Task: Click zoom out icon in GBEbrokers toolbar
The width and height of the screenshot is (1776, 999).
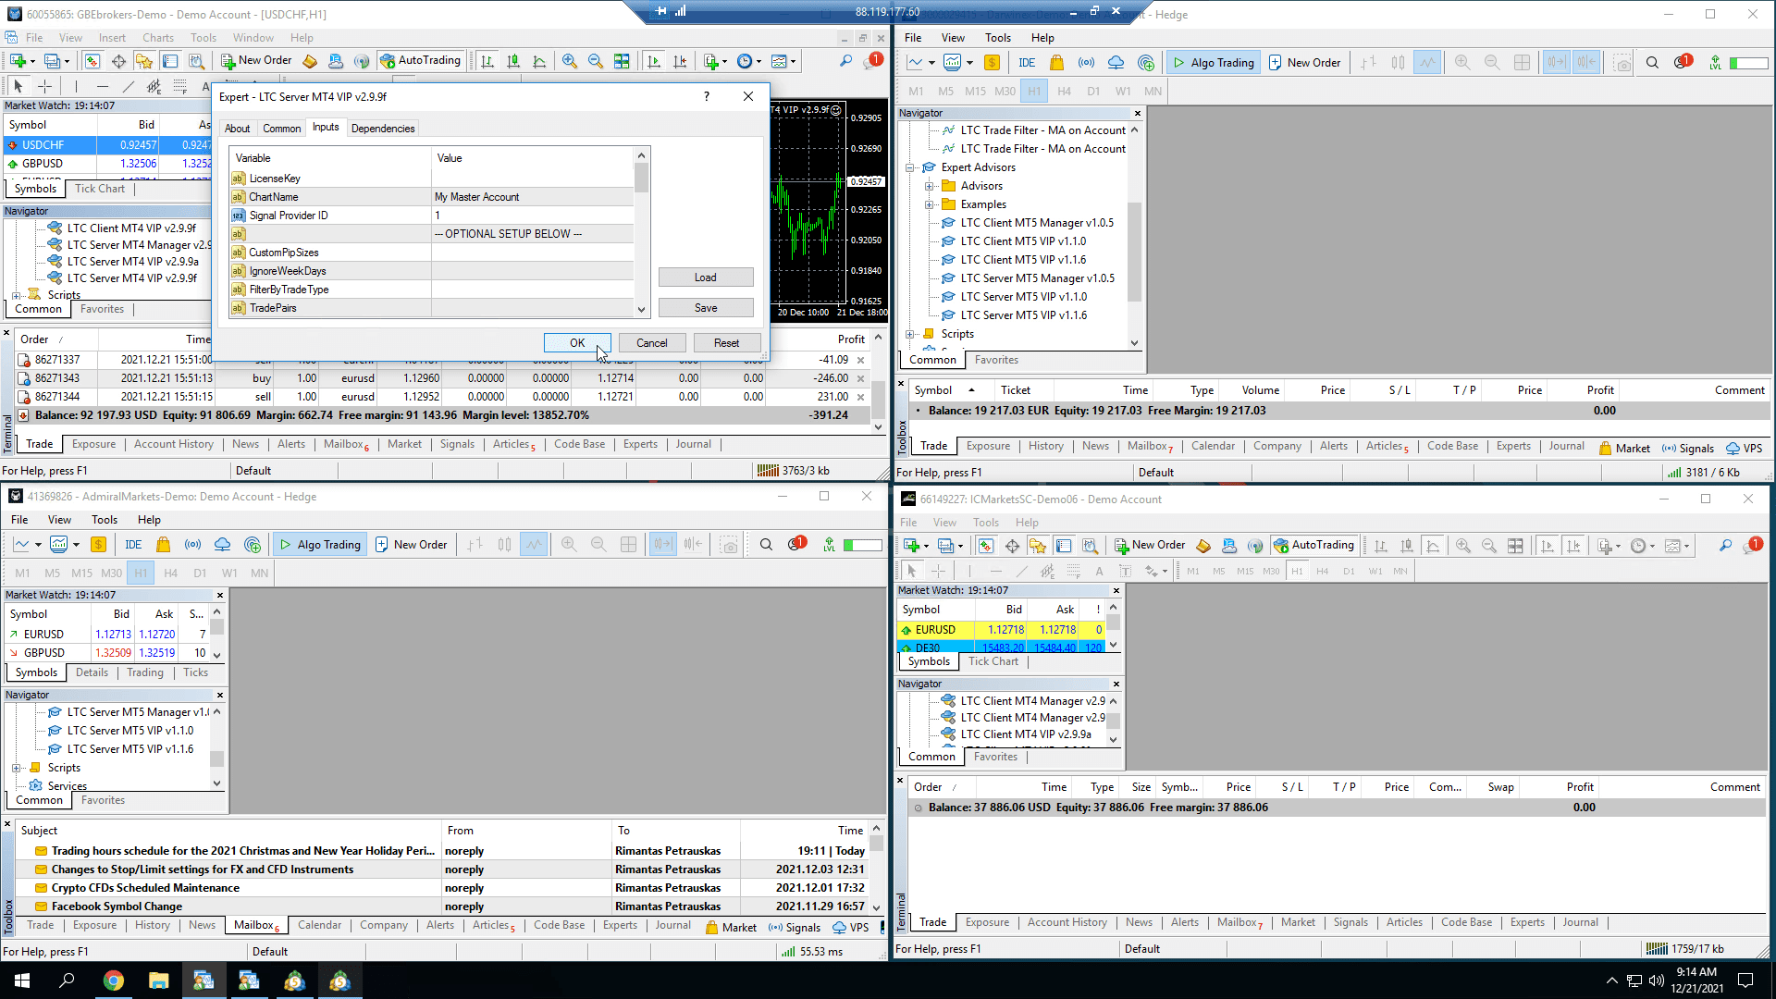Action: coord(596,61)
